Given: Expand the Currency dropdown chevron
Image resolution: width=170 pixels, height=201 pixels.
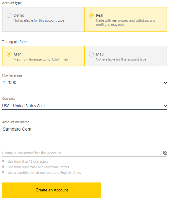Looking at the screenshot, I should coord(165,106).
